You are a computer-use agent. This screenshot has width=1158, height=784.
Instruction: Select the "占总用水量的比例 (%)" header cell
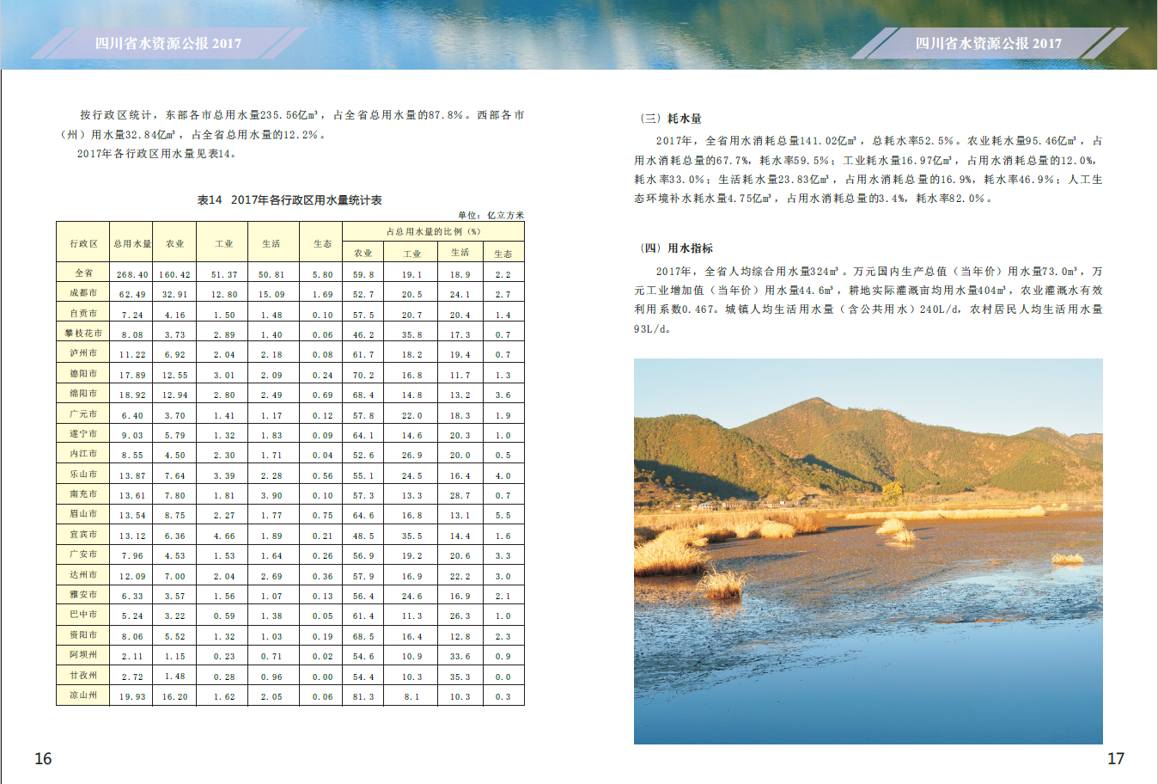(433, 231)
